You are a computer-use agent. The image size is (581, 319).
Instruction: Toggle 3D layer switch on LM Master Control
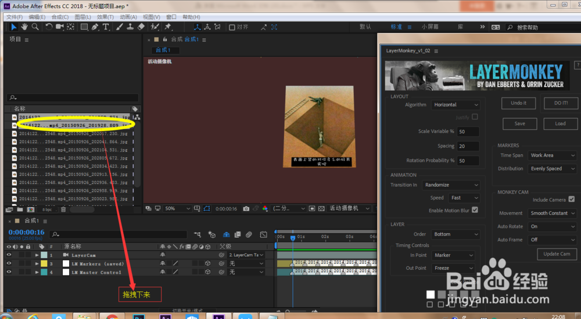coord(207,272)
